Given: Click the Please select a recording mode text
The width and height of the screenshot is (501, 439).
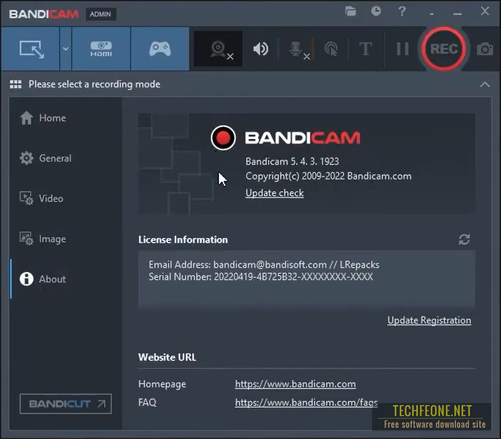Looking at the screenshot, I should pos(94,84).
